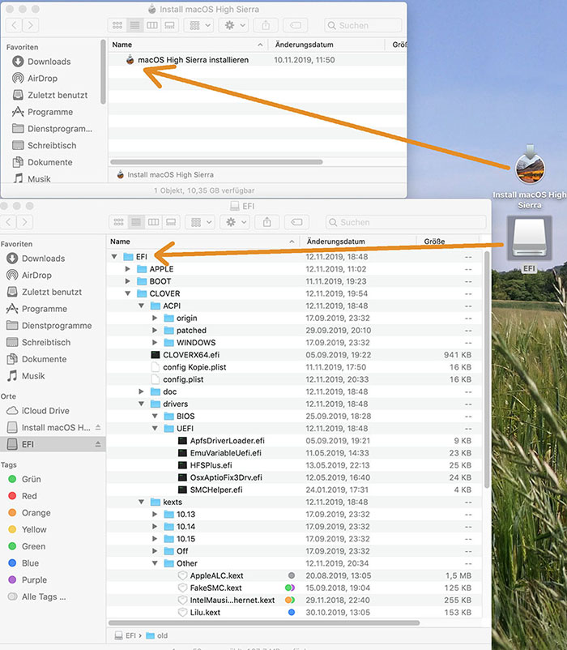Select iCloud Drive in sidebar
567x650 pixels.
tap(45, 411)
